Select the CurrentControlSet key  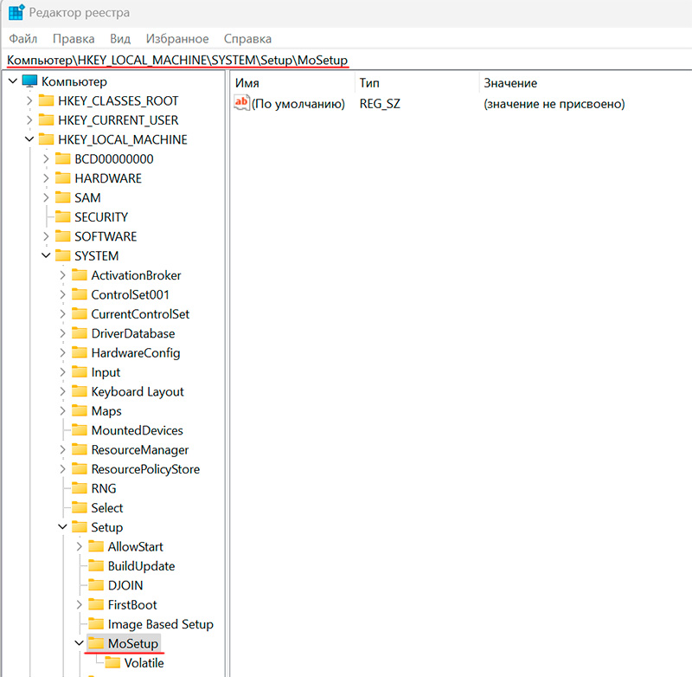point(140,314)
